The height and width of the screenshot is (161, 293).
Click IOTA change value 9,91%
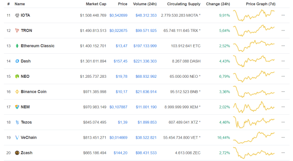(225, 16)
